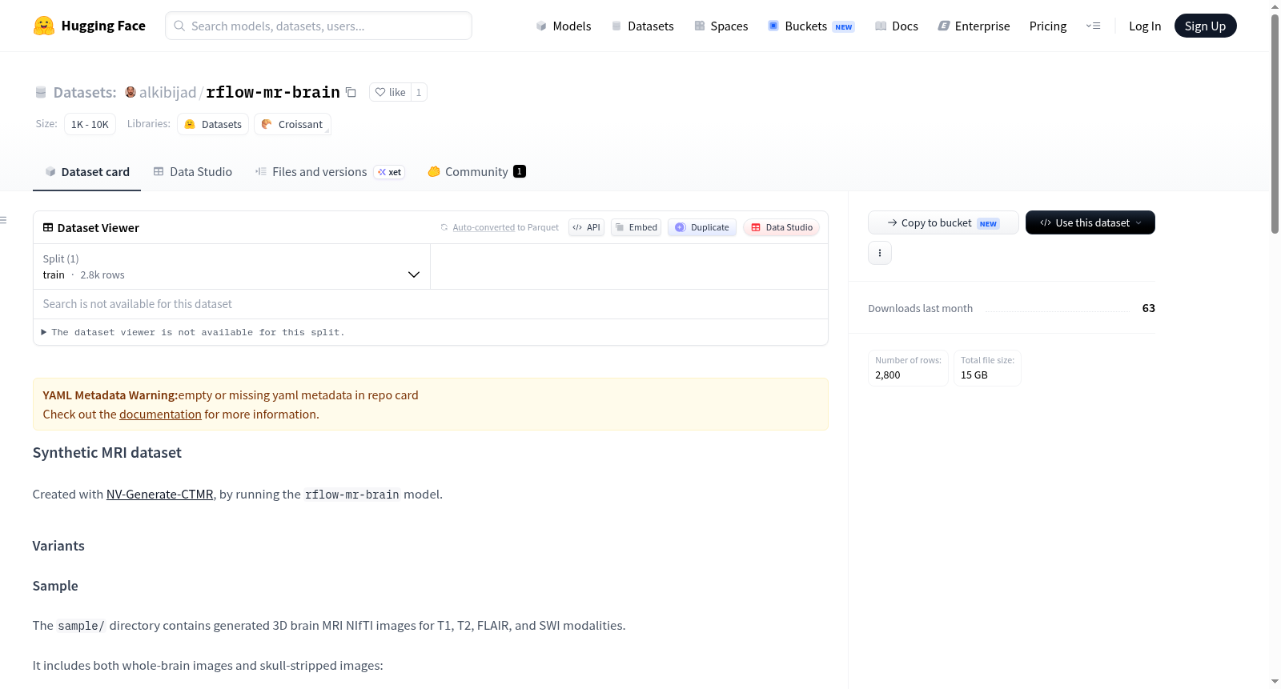Open the NV-Generate-CTMR link
The height and width of the screenshot is (689, 1281).
tap(160, 495)
